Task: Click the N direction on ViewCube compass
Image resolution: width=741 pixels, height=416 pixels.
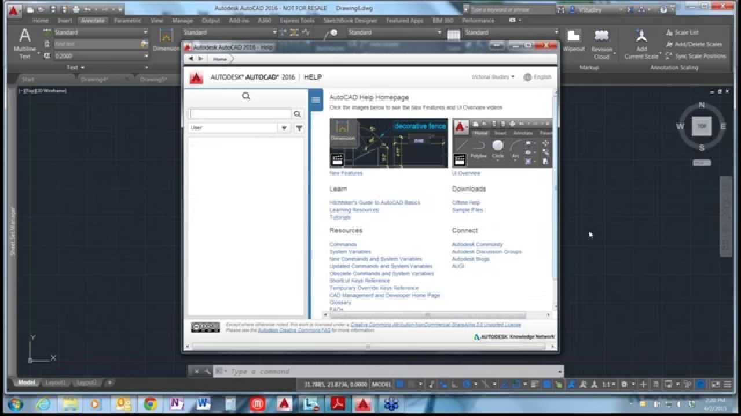Action: pyautogui.click(x=702, y=105)
